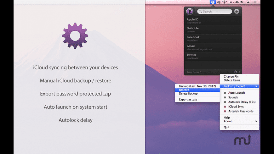
Task: Choose Export as .zip
Action: point(197,99)
